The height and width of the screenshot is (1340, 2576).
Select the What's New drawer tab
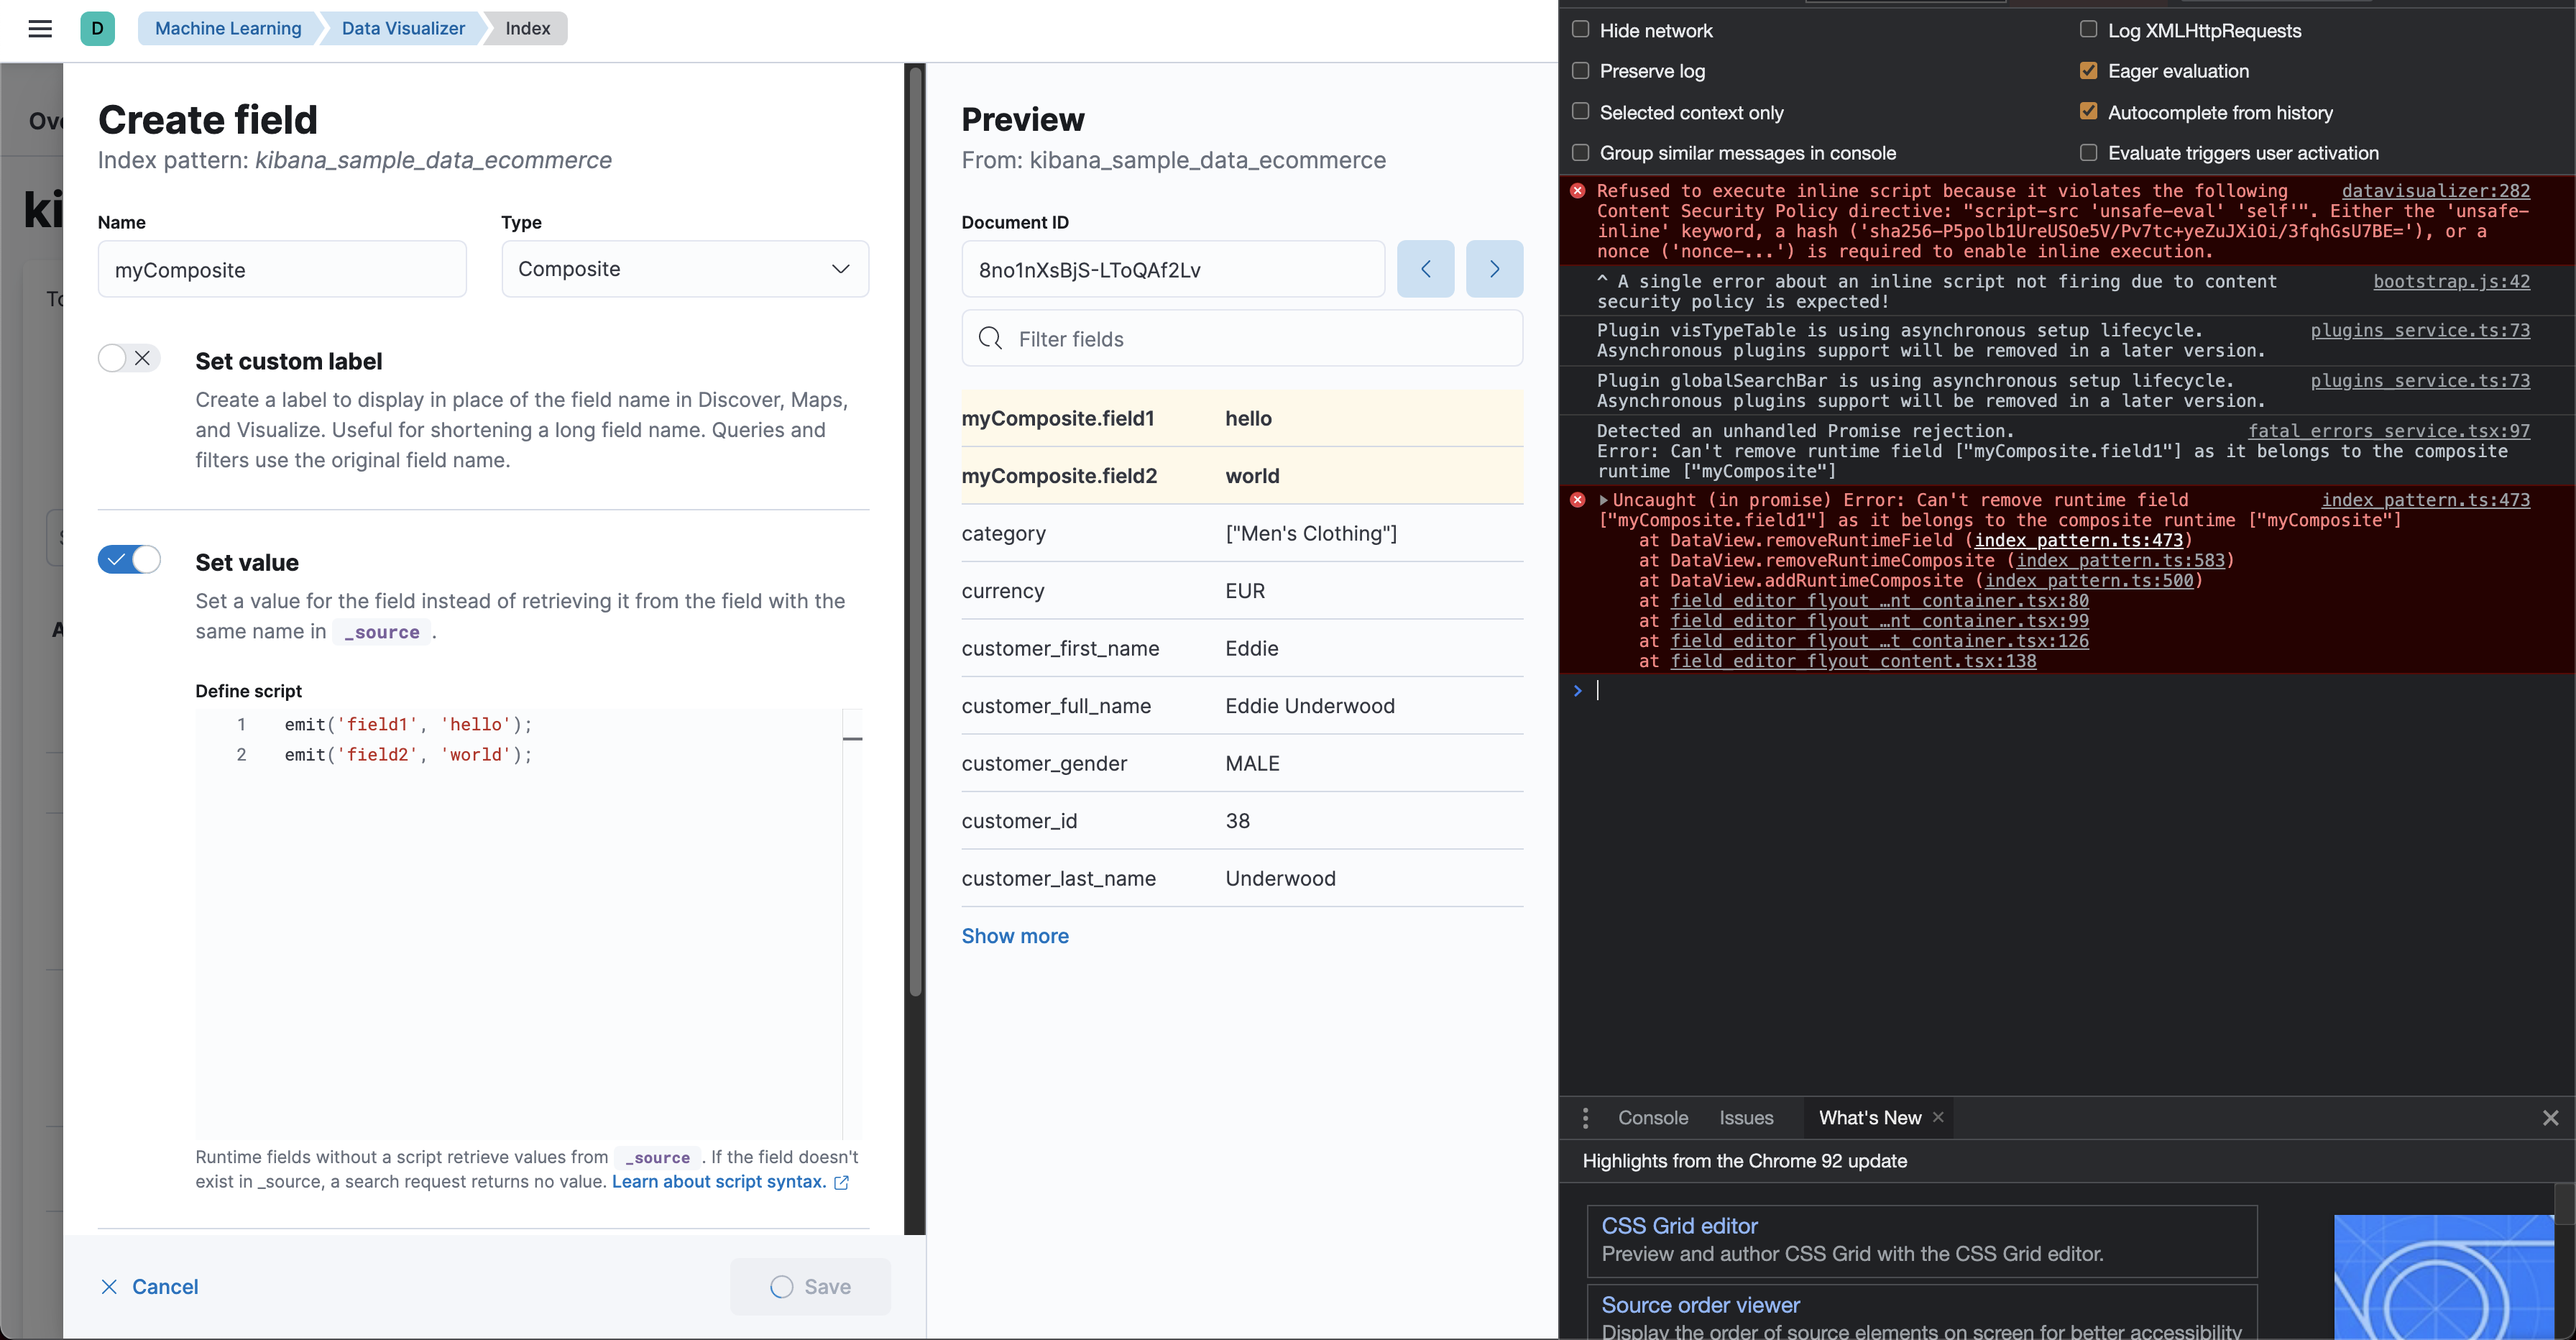click(x=1869, y=1118)
